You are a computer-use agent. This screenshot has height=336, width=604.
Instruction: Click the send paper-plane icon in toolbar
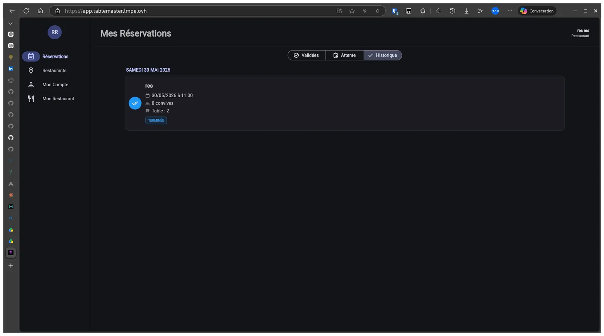[x=480, y=11]
